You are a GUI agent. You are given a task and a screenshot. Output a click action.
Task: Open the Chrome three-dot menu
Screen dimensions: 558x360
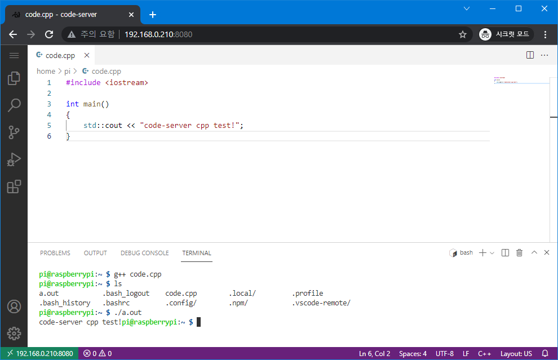click(x=545, y=34)
